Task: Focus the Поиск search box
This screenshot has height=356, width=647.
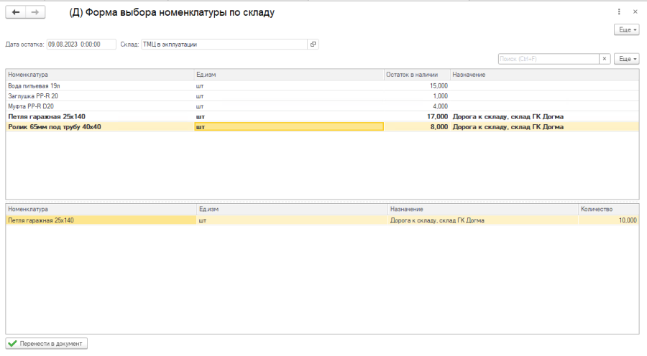Action: 548,59
